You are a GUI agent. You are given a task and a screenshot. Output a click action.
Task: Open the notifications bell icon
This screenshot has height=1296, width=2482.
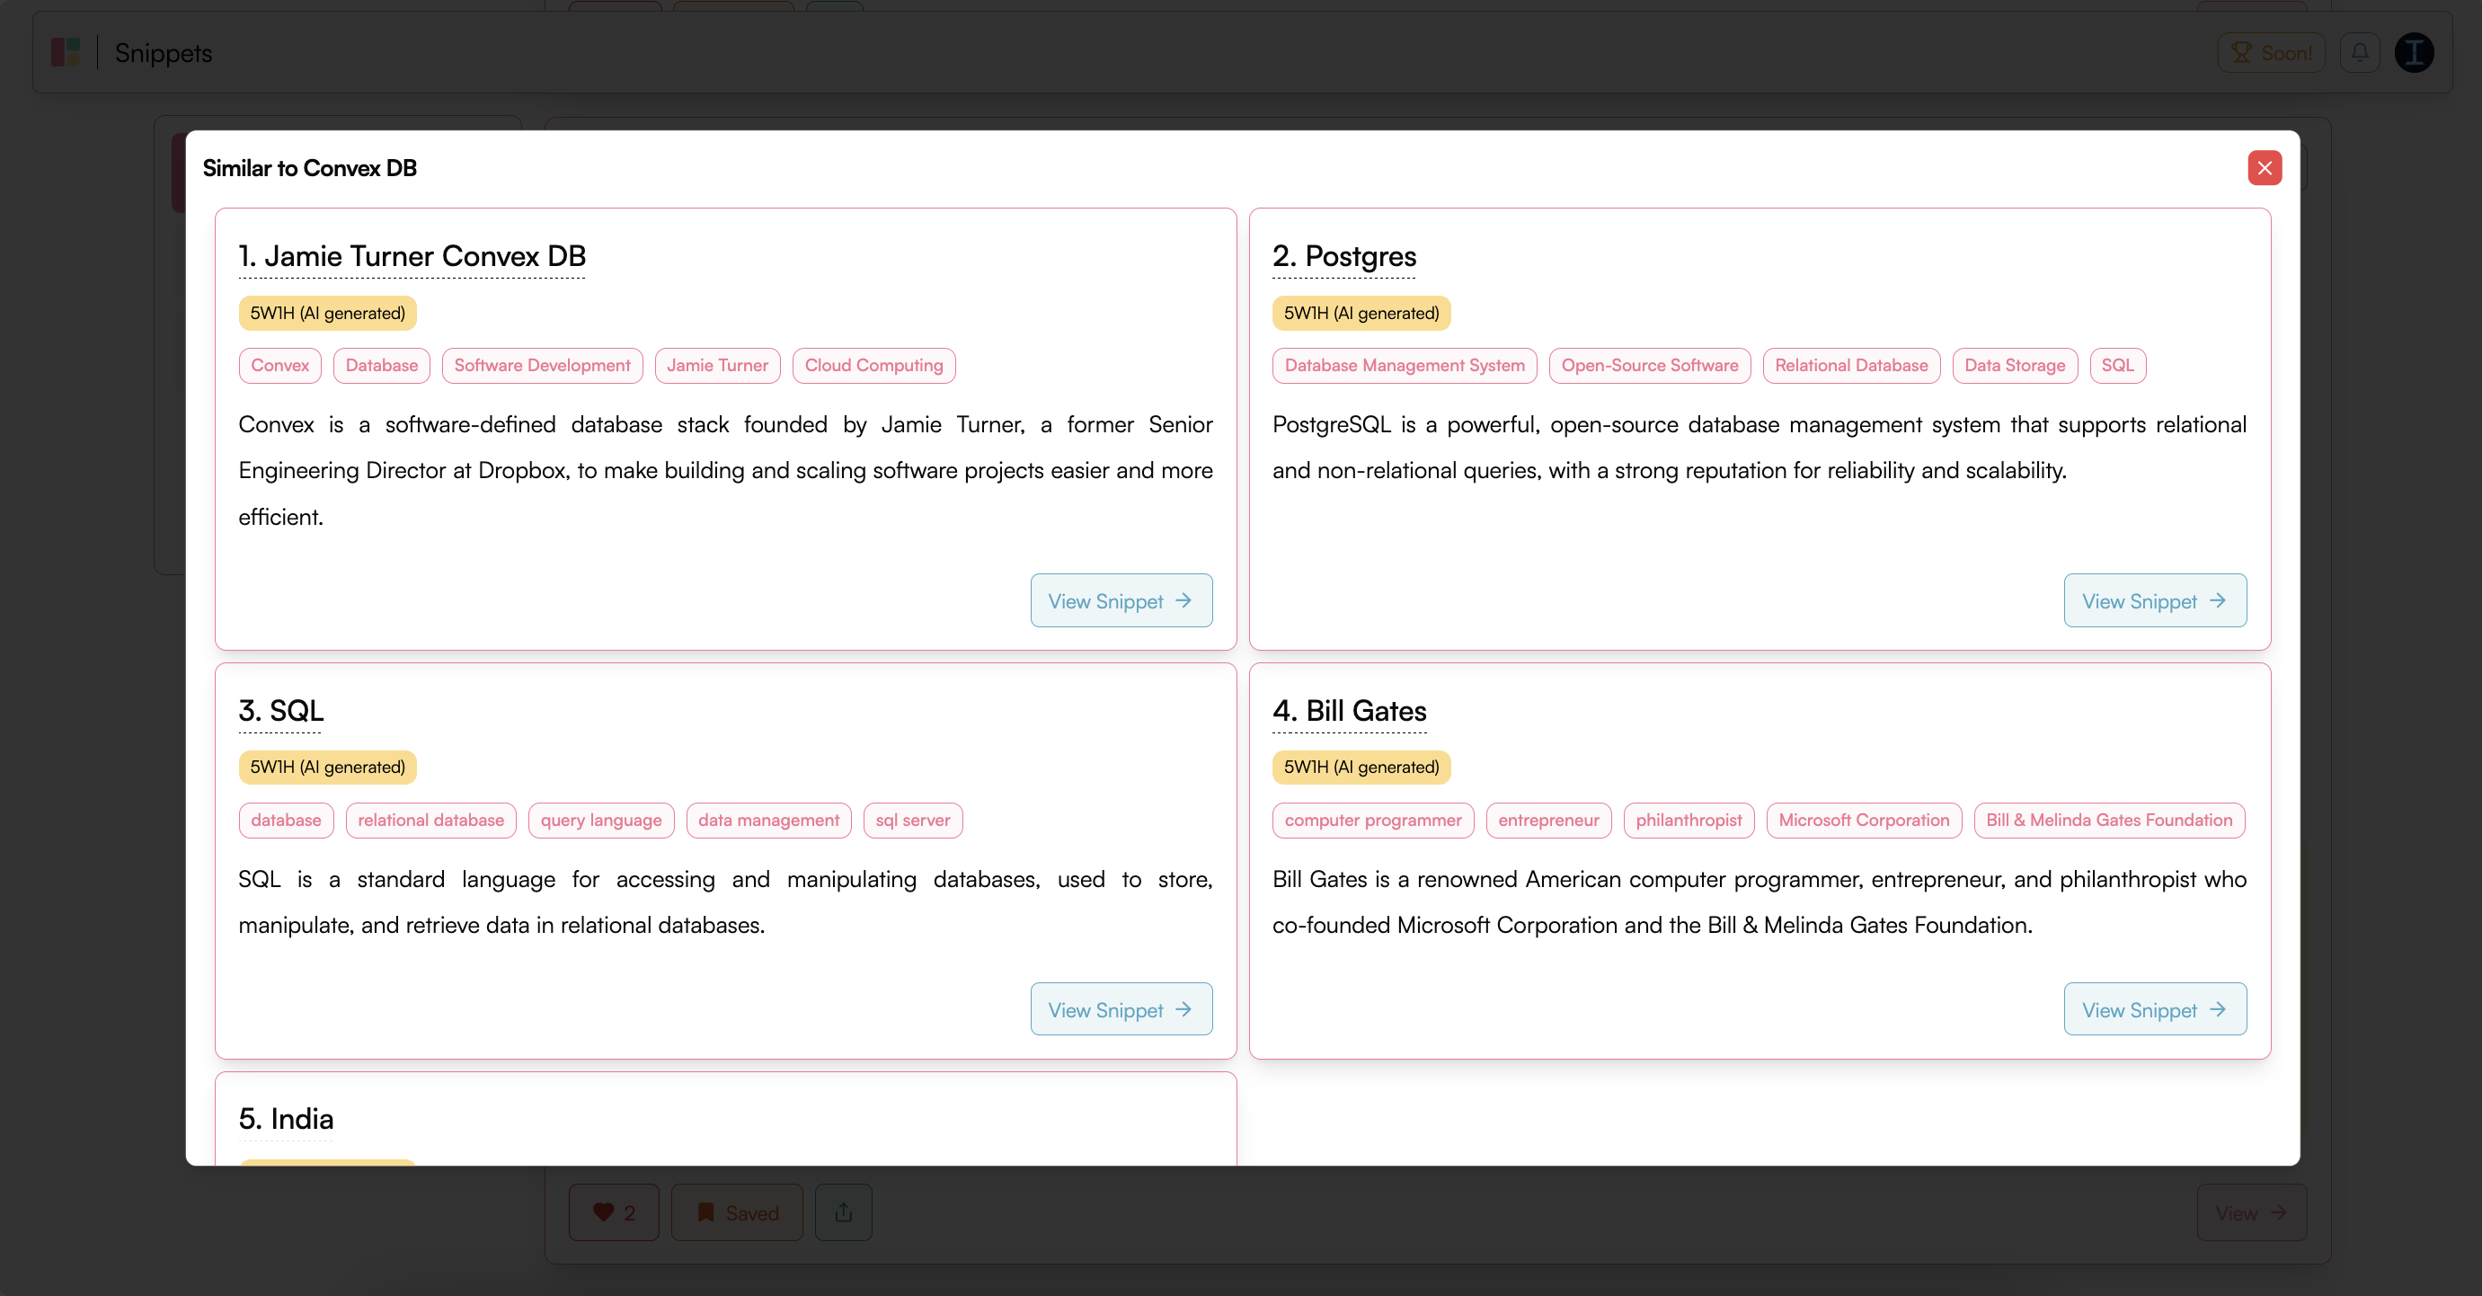(2360, 52)
